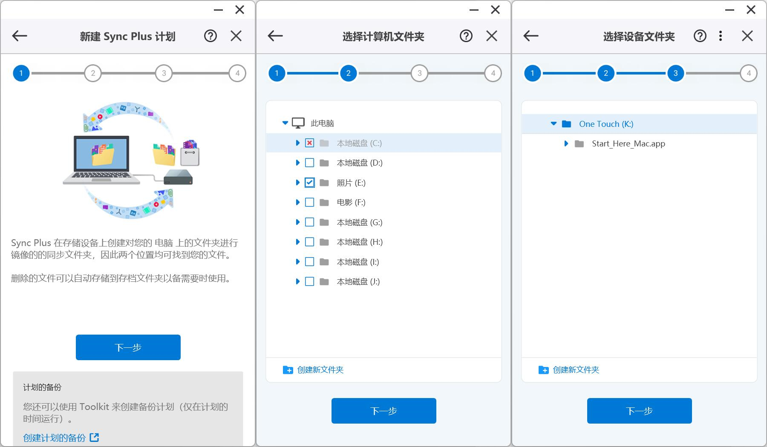This screenshot has height=447, width=767.
Task: Check the 电影 (F:) checkbox
Action: (x=309, y=202)
